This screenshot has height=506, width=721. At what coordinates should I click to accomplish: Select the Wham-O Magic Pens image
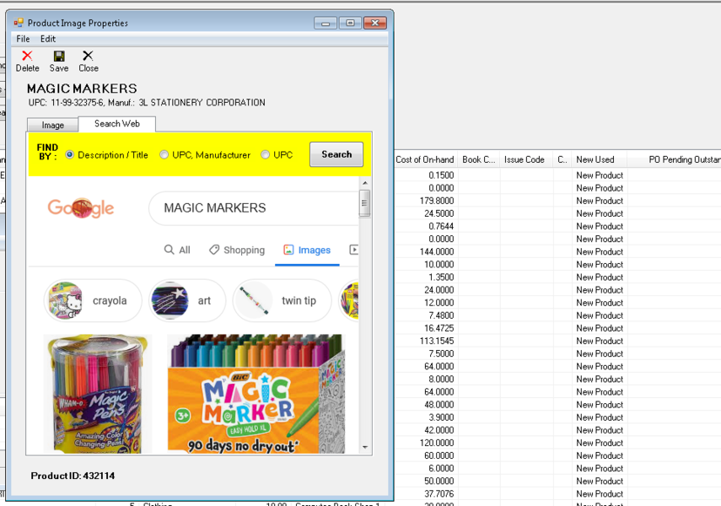98,393
